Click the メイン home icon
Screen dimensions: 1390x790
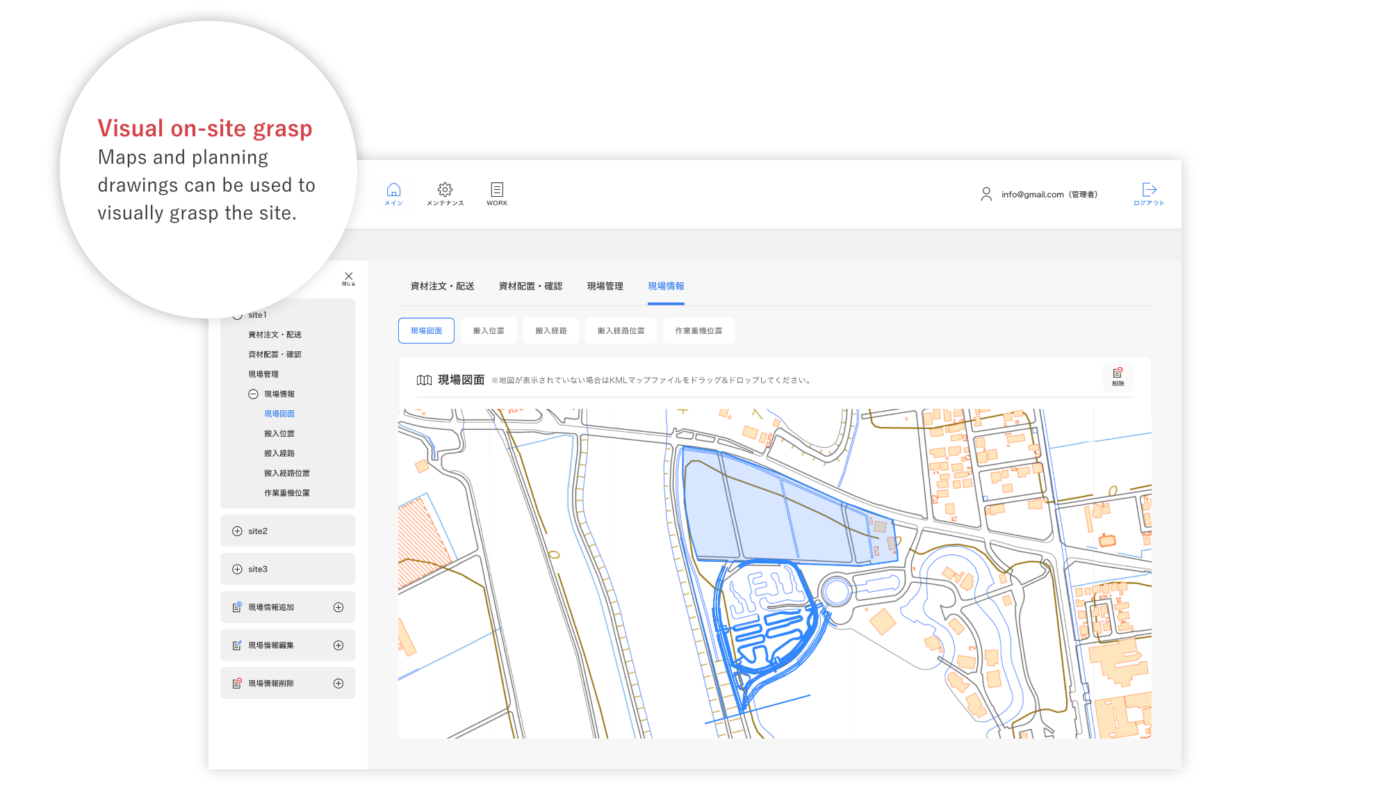point(393,190)
